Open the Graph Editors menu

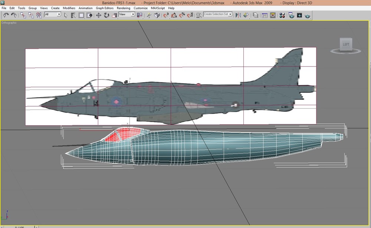pyautogui.click(x=105, y=8)
